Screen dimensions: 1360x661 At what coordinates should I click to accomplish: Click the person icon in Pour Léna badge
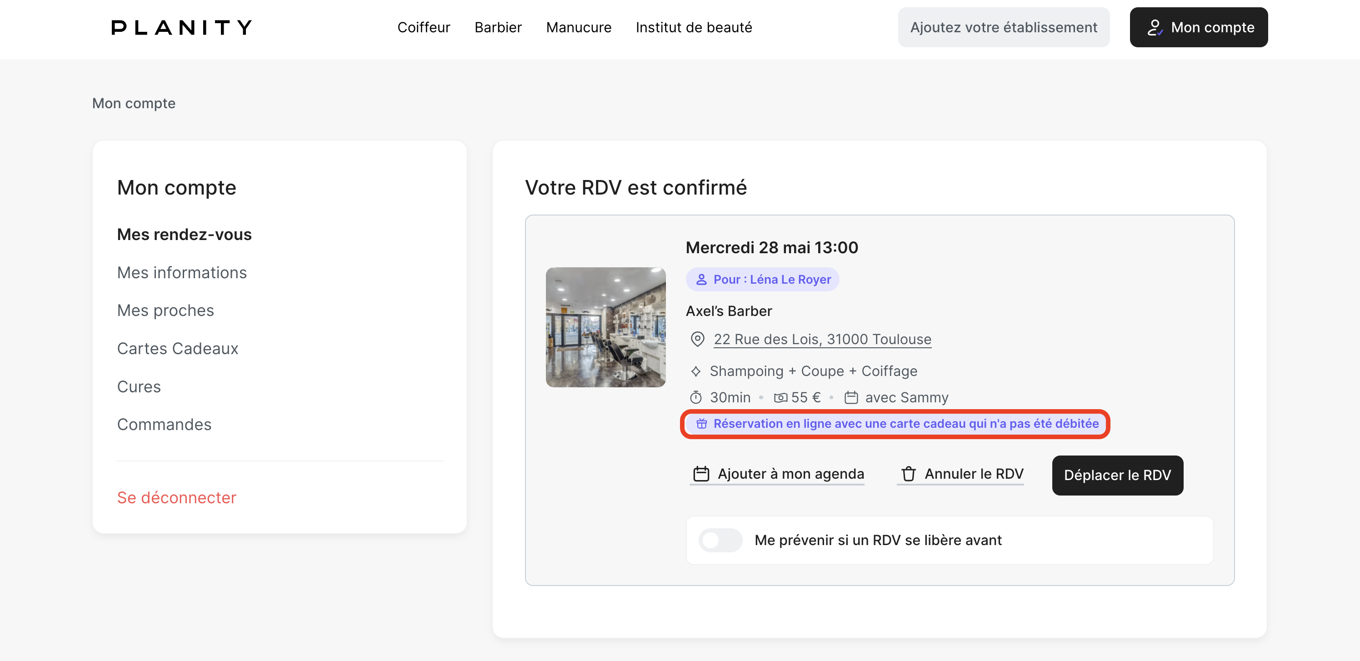pos(701,279)
